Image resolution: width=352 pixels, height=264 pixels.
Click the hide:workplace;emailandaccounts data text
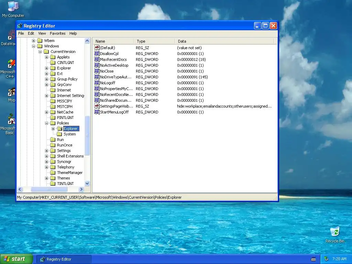pos(224,106)
